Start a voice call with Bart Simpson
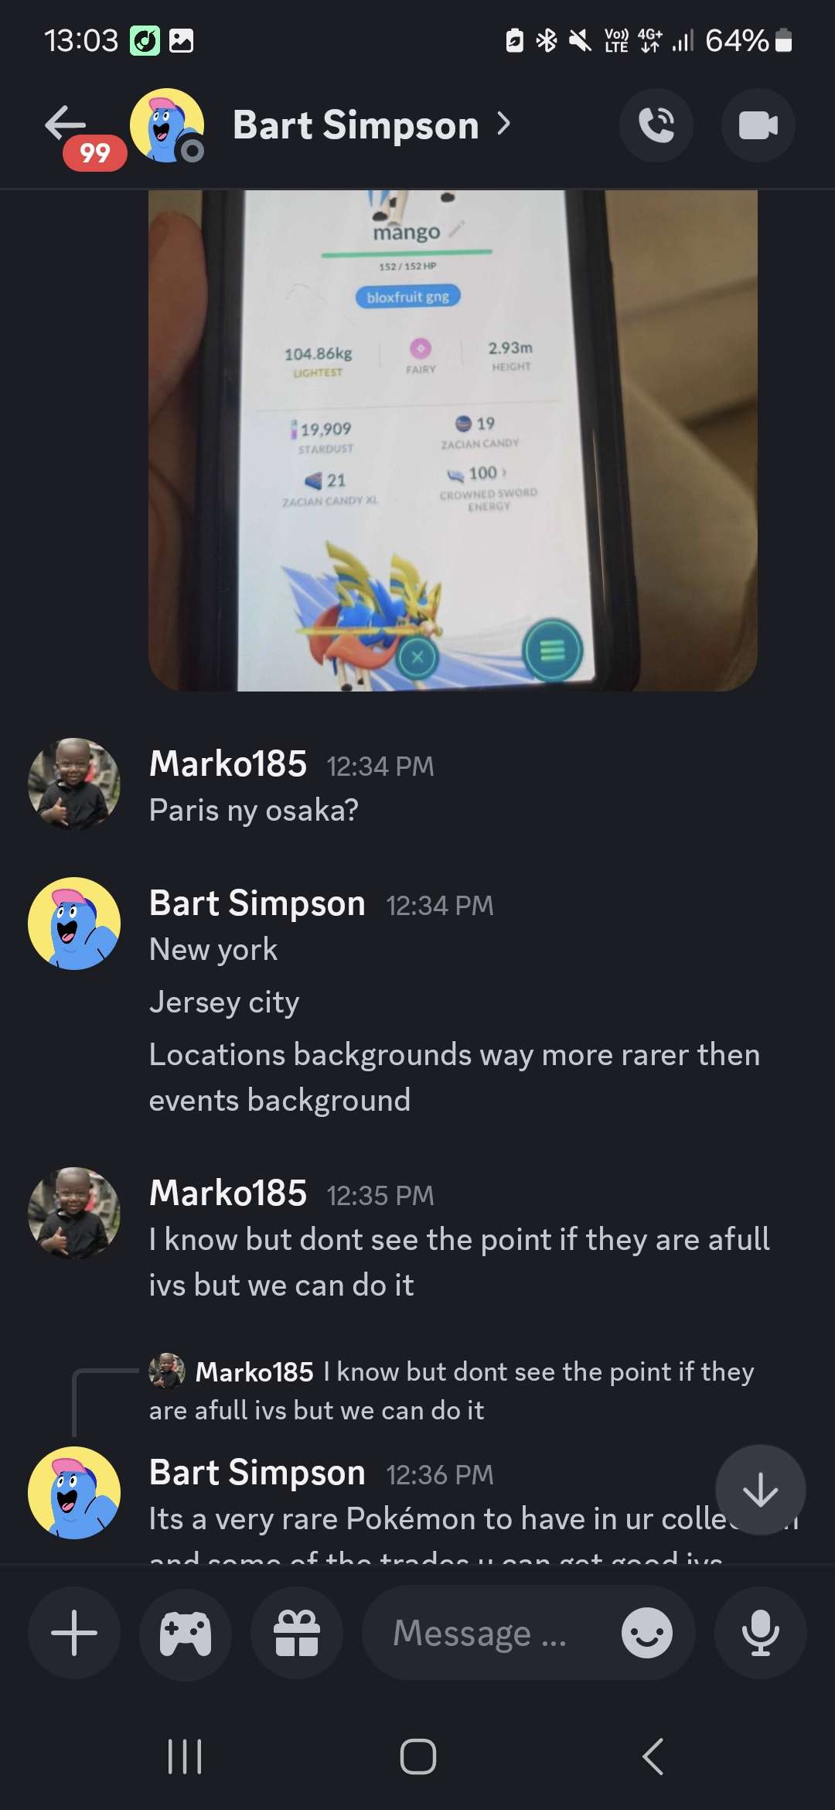This screenshot has height=1810, width=835. (656, 125)
